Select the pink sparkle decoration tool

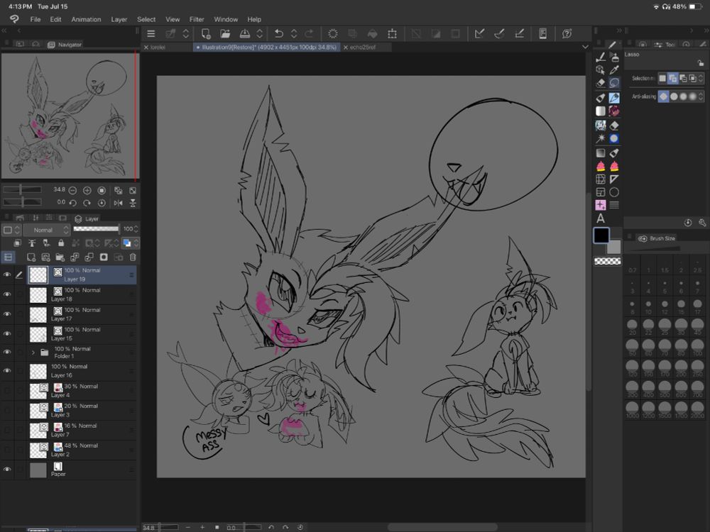(601, 206)
